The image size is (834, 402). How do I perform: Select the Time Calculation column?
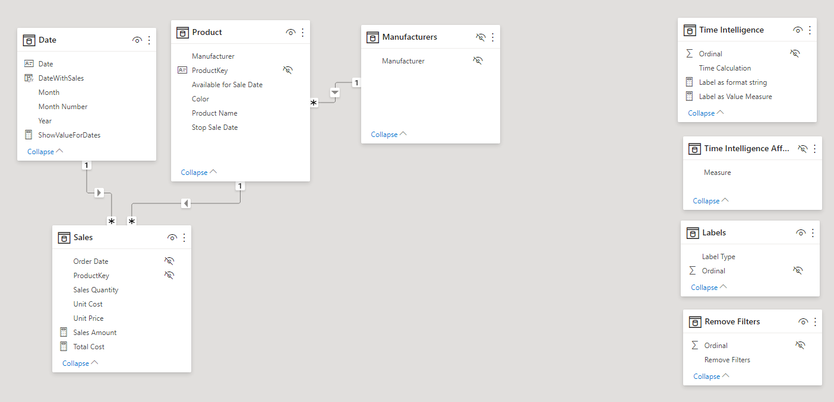click(725, 68)
